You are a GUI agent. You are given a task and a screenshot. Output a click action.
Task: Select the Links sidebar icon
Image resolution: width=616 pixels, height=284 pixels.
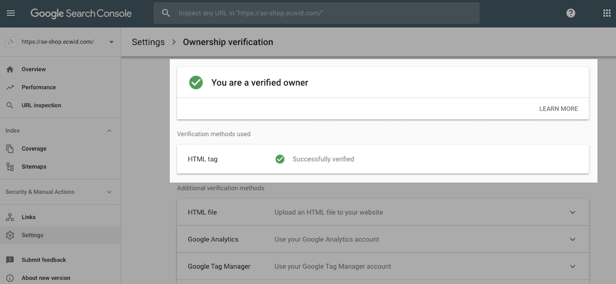[x=11, y=216]
